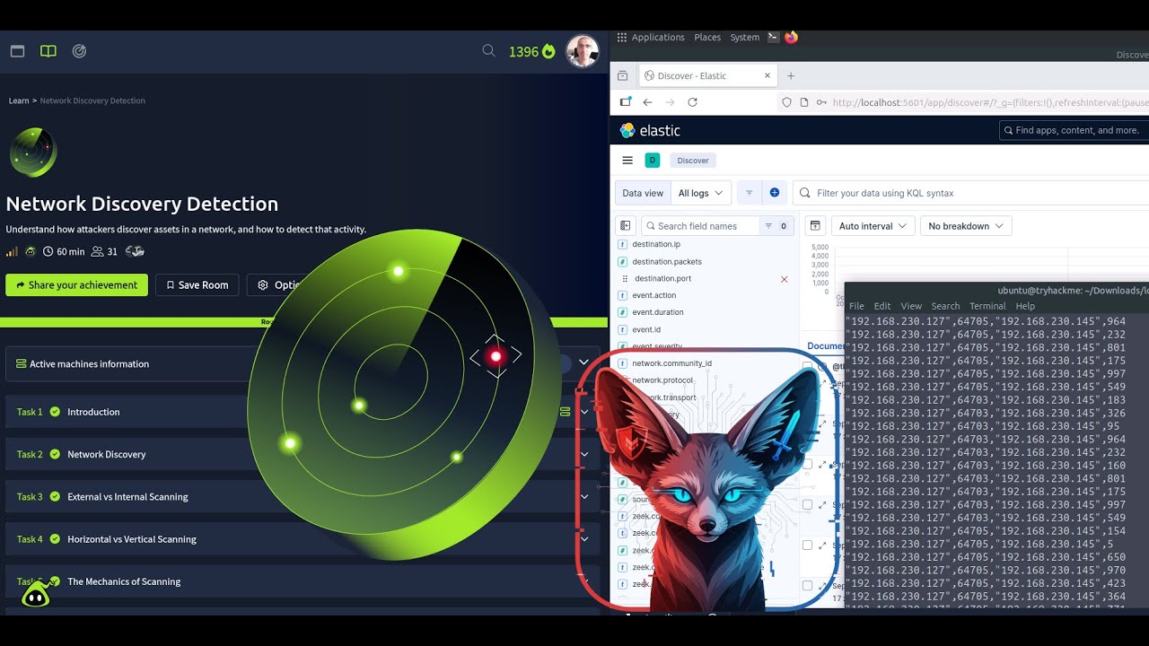This screenshot has width=1149, height=646.
Task: Expand Task 1 Introduction chevron
Action: (583, 412)
